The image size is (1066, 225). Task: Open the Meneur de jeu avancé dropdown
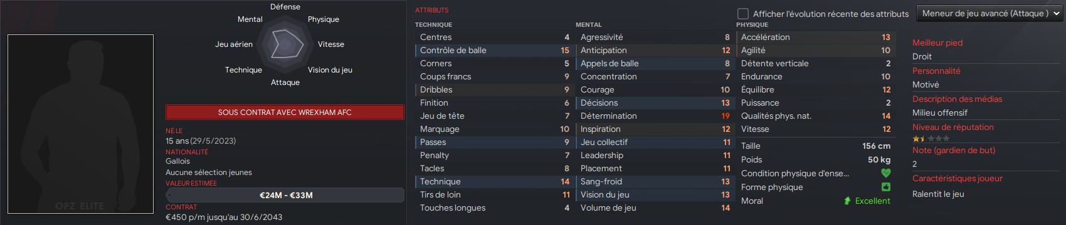point(989,13)
